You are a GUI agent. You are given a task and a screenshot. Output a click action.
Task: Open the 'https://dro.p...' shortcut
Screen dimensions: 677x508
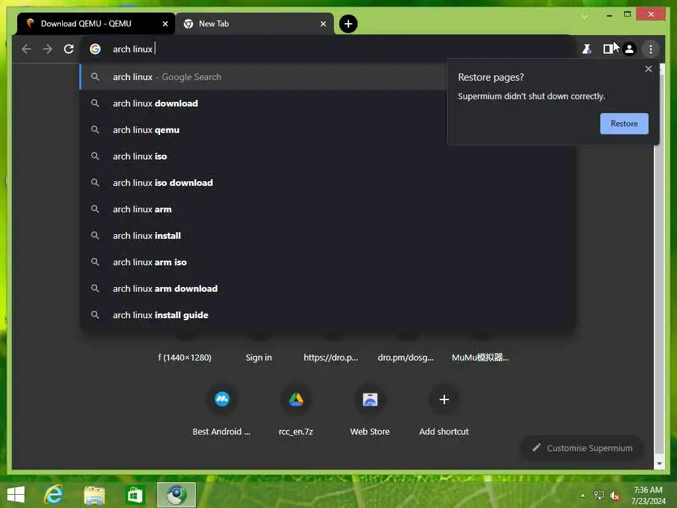pyautogui.click(x=331, y=358)
